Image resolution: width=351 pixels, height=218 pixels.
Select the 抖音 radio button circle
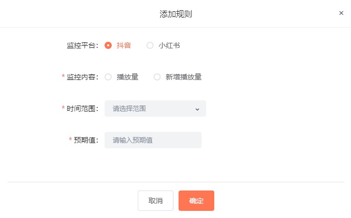point(108,45)
